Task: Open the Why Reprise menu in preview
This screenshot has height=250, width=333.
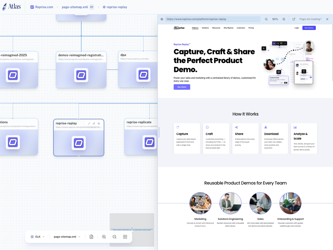Action: coord(228,28)
